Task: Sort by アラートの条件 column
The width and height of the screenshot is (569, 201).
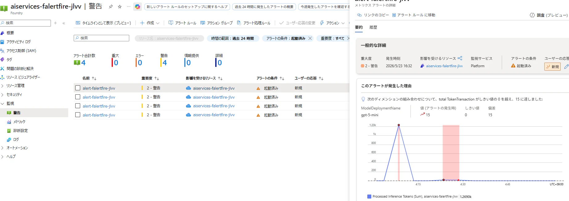Action: pyautogui.click(x=270, y=78)
